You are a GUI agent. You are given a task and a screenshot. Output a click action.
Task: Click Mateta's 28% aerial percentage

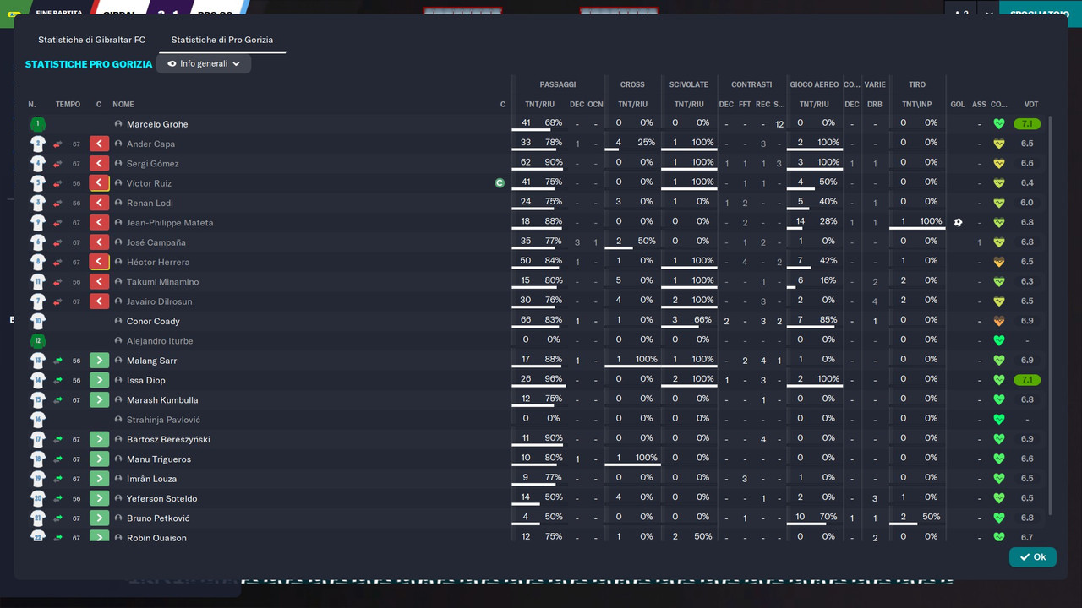(828, 221)
